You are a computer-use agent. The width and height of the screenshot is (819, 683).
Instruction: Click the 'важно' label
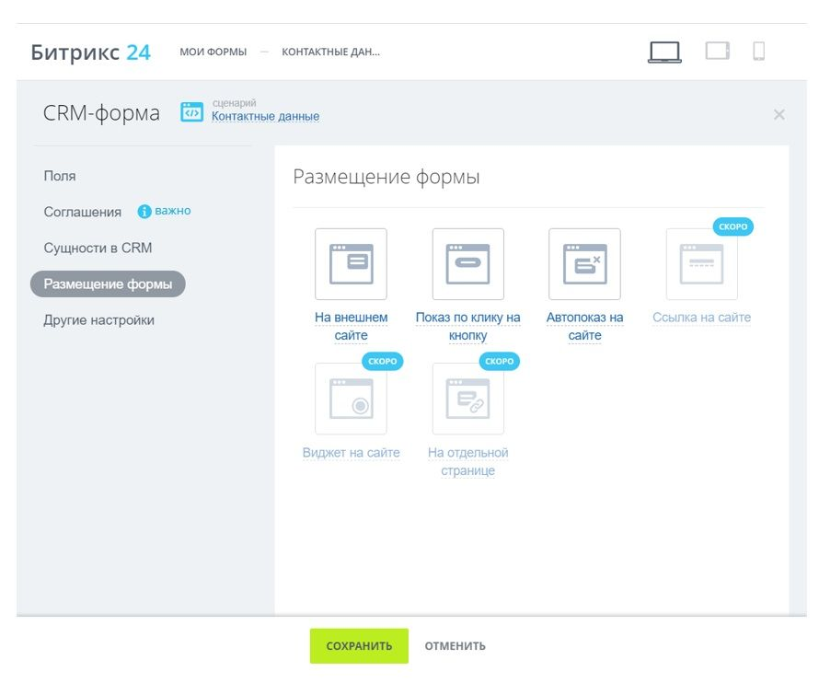click(x=173, y=211)
